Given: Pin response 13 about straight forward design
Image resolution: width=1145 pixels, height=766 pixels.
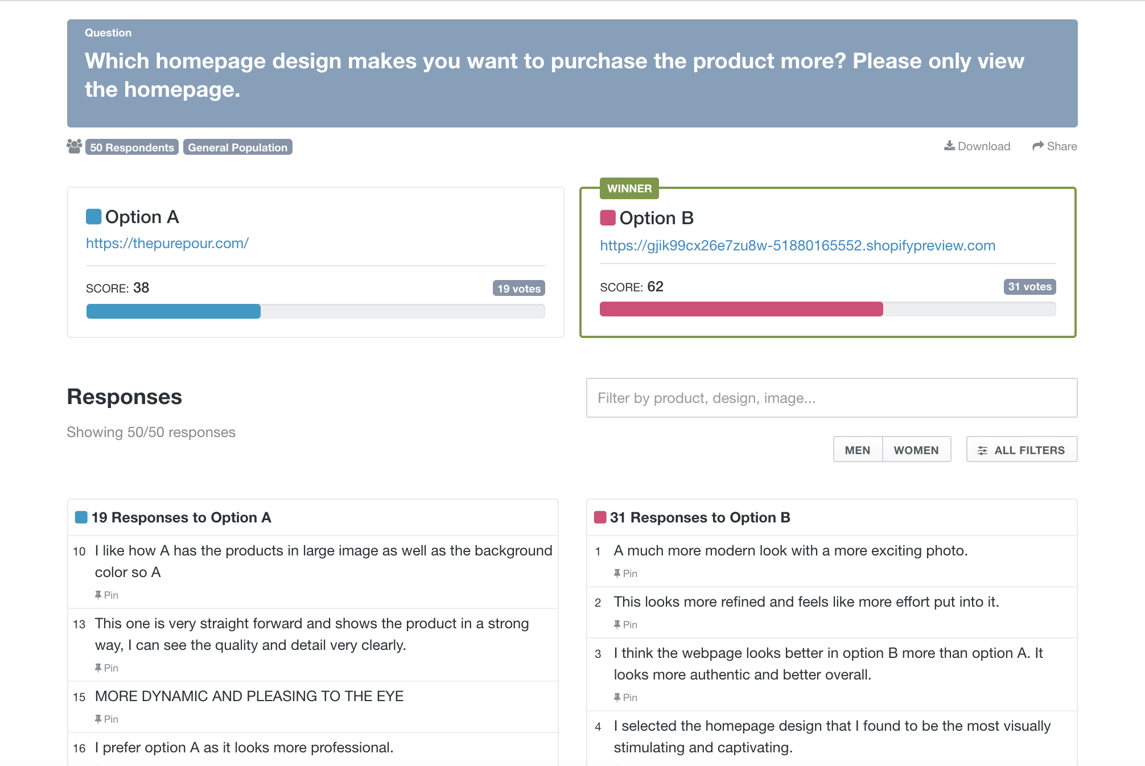Looking at the screenshot, I should click(x=106, y=668).
